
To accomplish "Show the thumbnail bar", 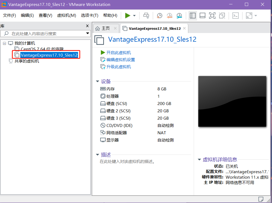I will tap(202, 15).
